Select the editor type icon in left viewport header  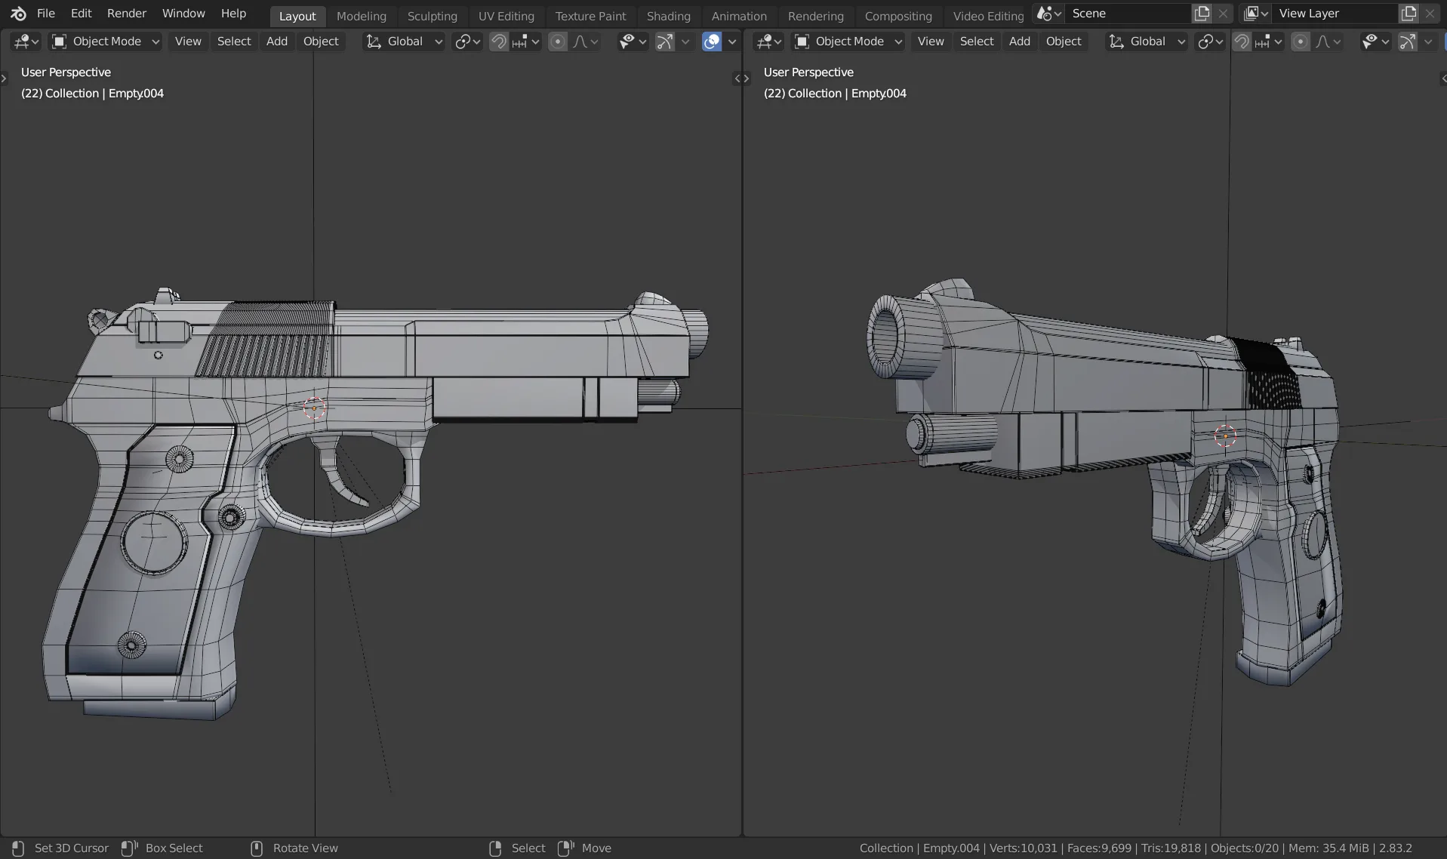[x=23, y=42]
